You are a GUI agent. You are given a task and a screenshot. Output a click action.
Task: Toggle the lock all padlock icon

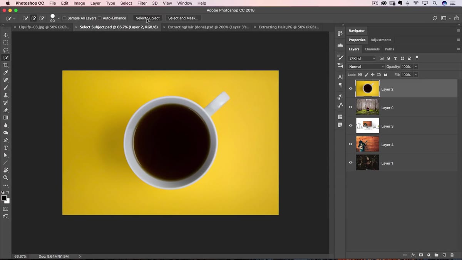pyautogui.click(x=385, y=75)
